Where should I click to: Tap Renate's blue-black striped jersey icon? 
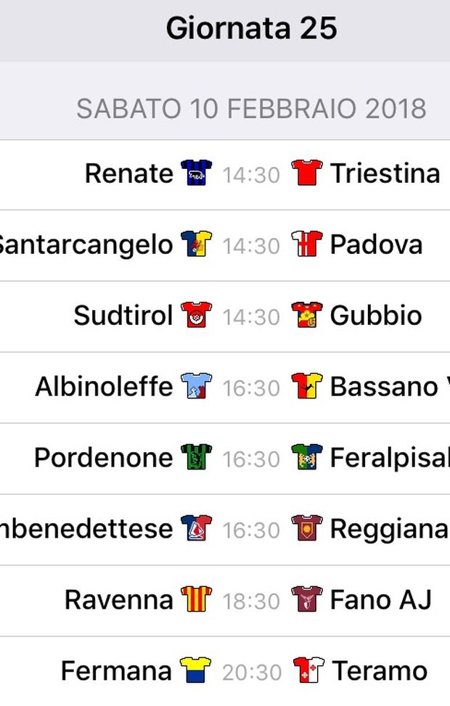tap(197, 173)
